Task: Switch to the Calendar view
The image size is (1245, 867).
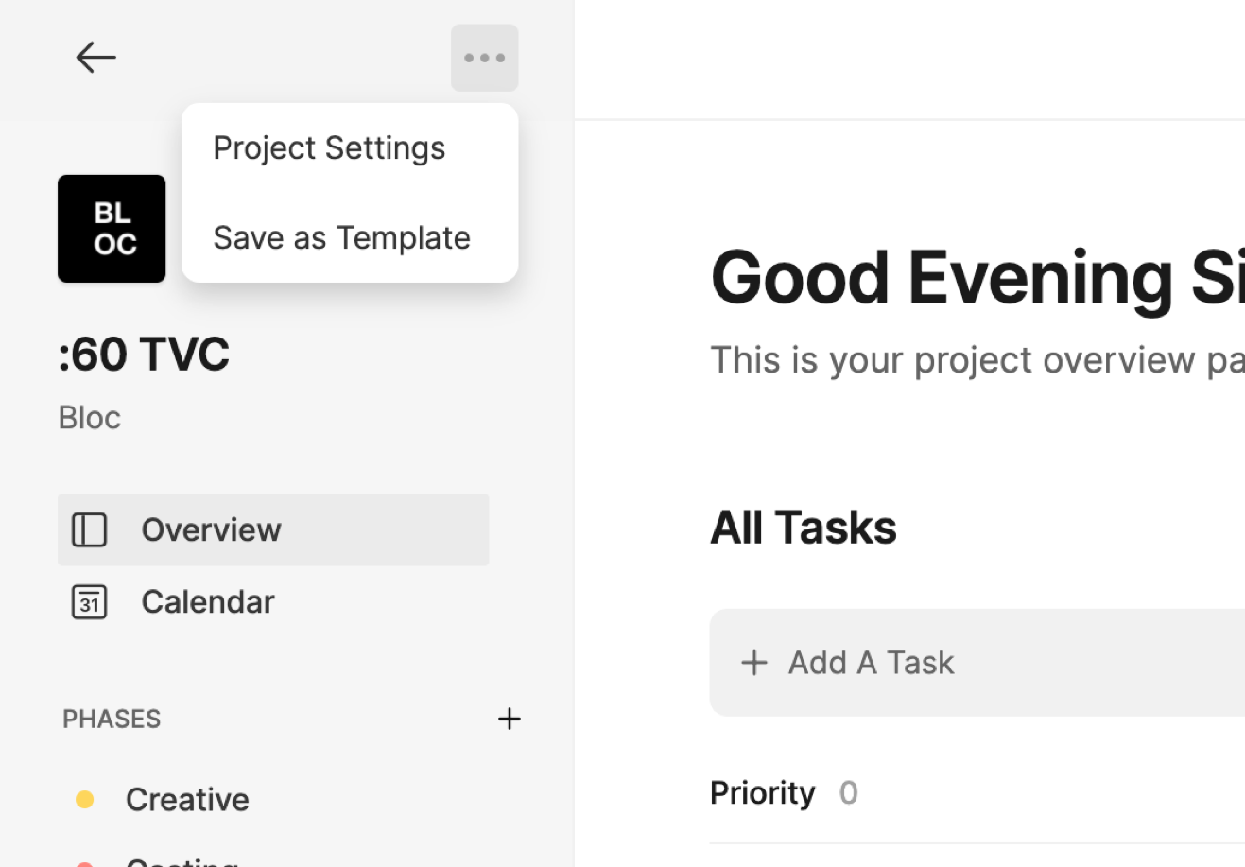Action: (208, 602)
